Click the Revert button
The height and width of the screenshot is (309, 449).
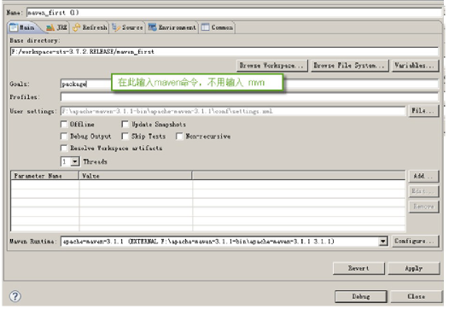[359, 268]
